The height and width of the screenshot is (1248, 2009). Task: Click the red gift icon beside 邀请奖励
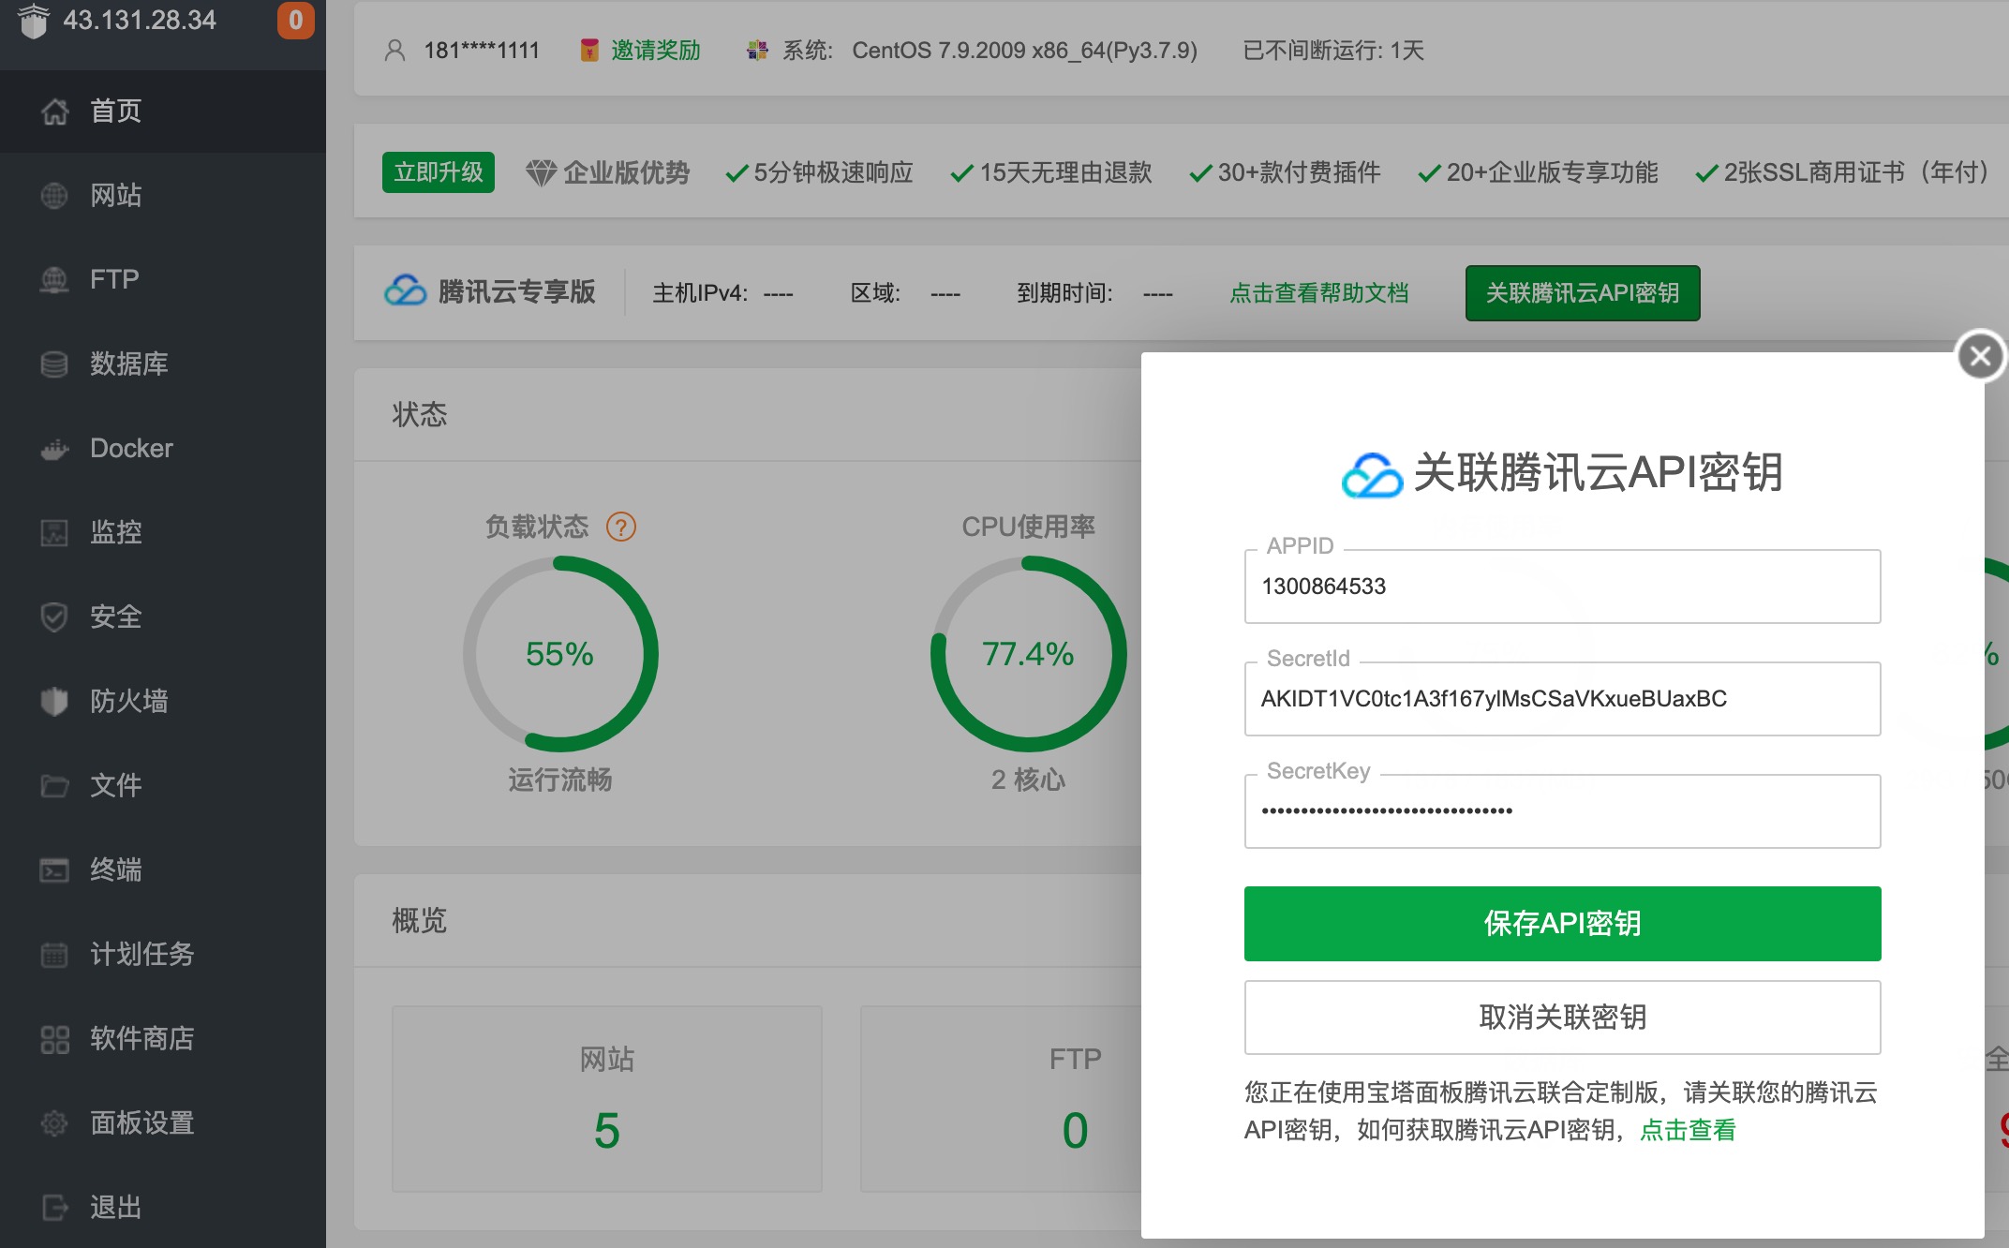pos(589,51)
